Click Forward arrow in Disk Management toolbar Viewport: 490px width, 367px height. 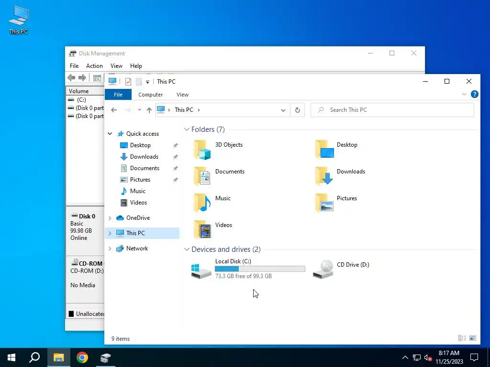[82, 78]
